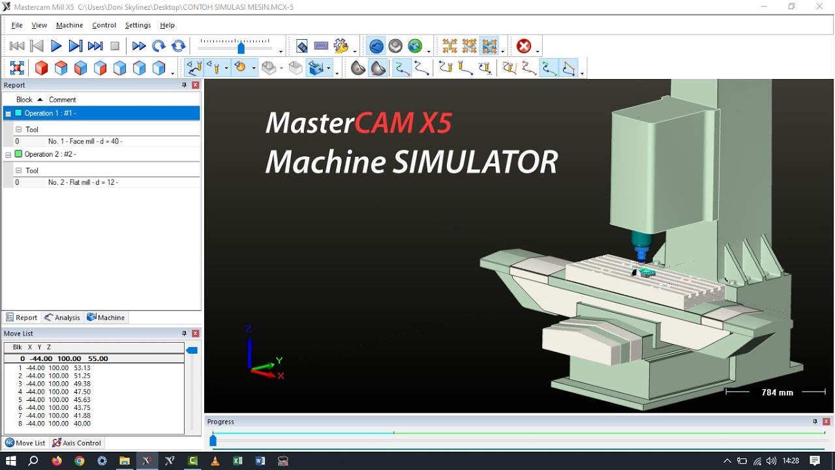This screenshot has height=470, width=835.
Task: Click the red X exit icon
Action: pyautogui.click(x=524, y=46)
